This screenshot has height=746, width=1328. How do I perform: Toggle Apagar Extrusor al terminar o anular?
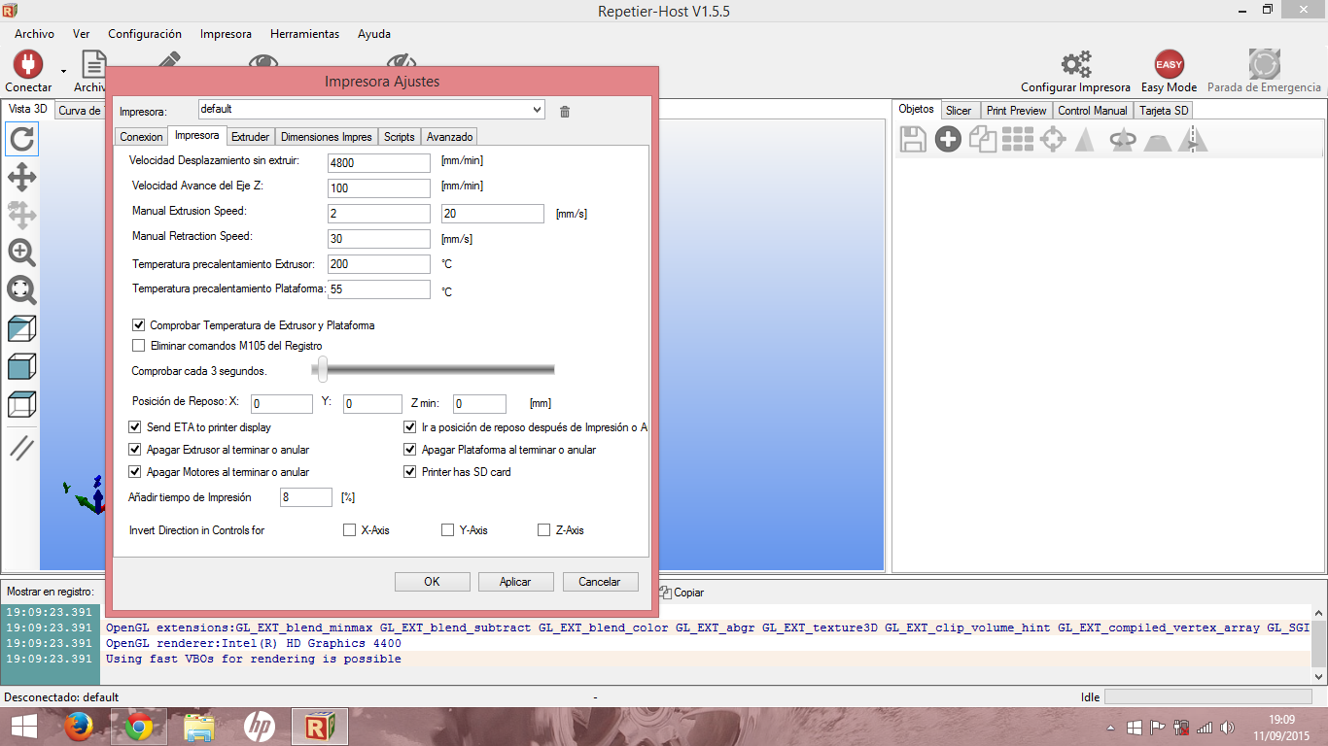[x=135, y=450]
